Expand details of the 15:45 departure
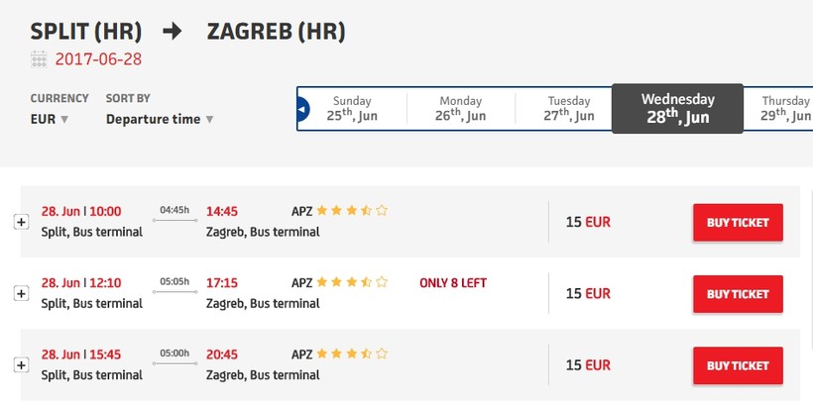This screenshot has height=404, width=813. tap(20, 365)
